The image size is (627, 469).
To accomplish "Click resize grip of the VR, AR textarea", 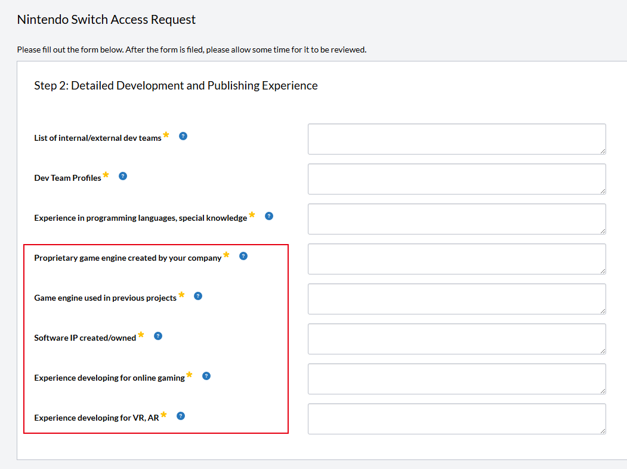I will [x=603, y=431].
